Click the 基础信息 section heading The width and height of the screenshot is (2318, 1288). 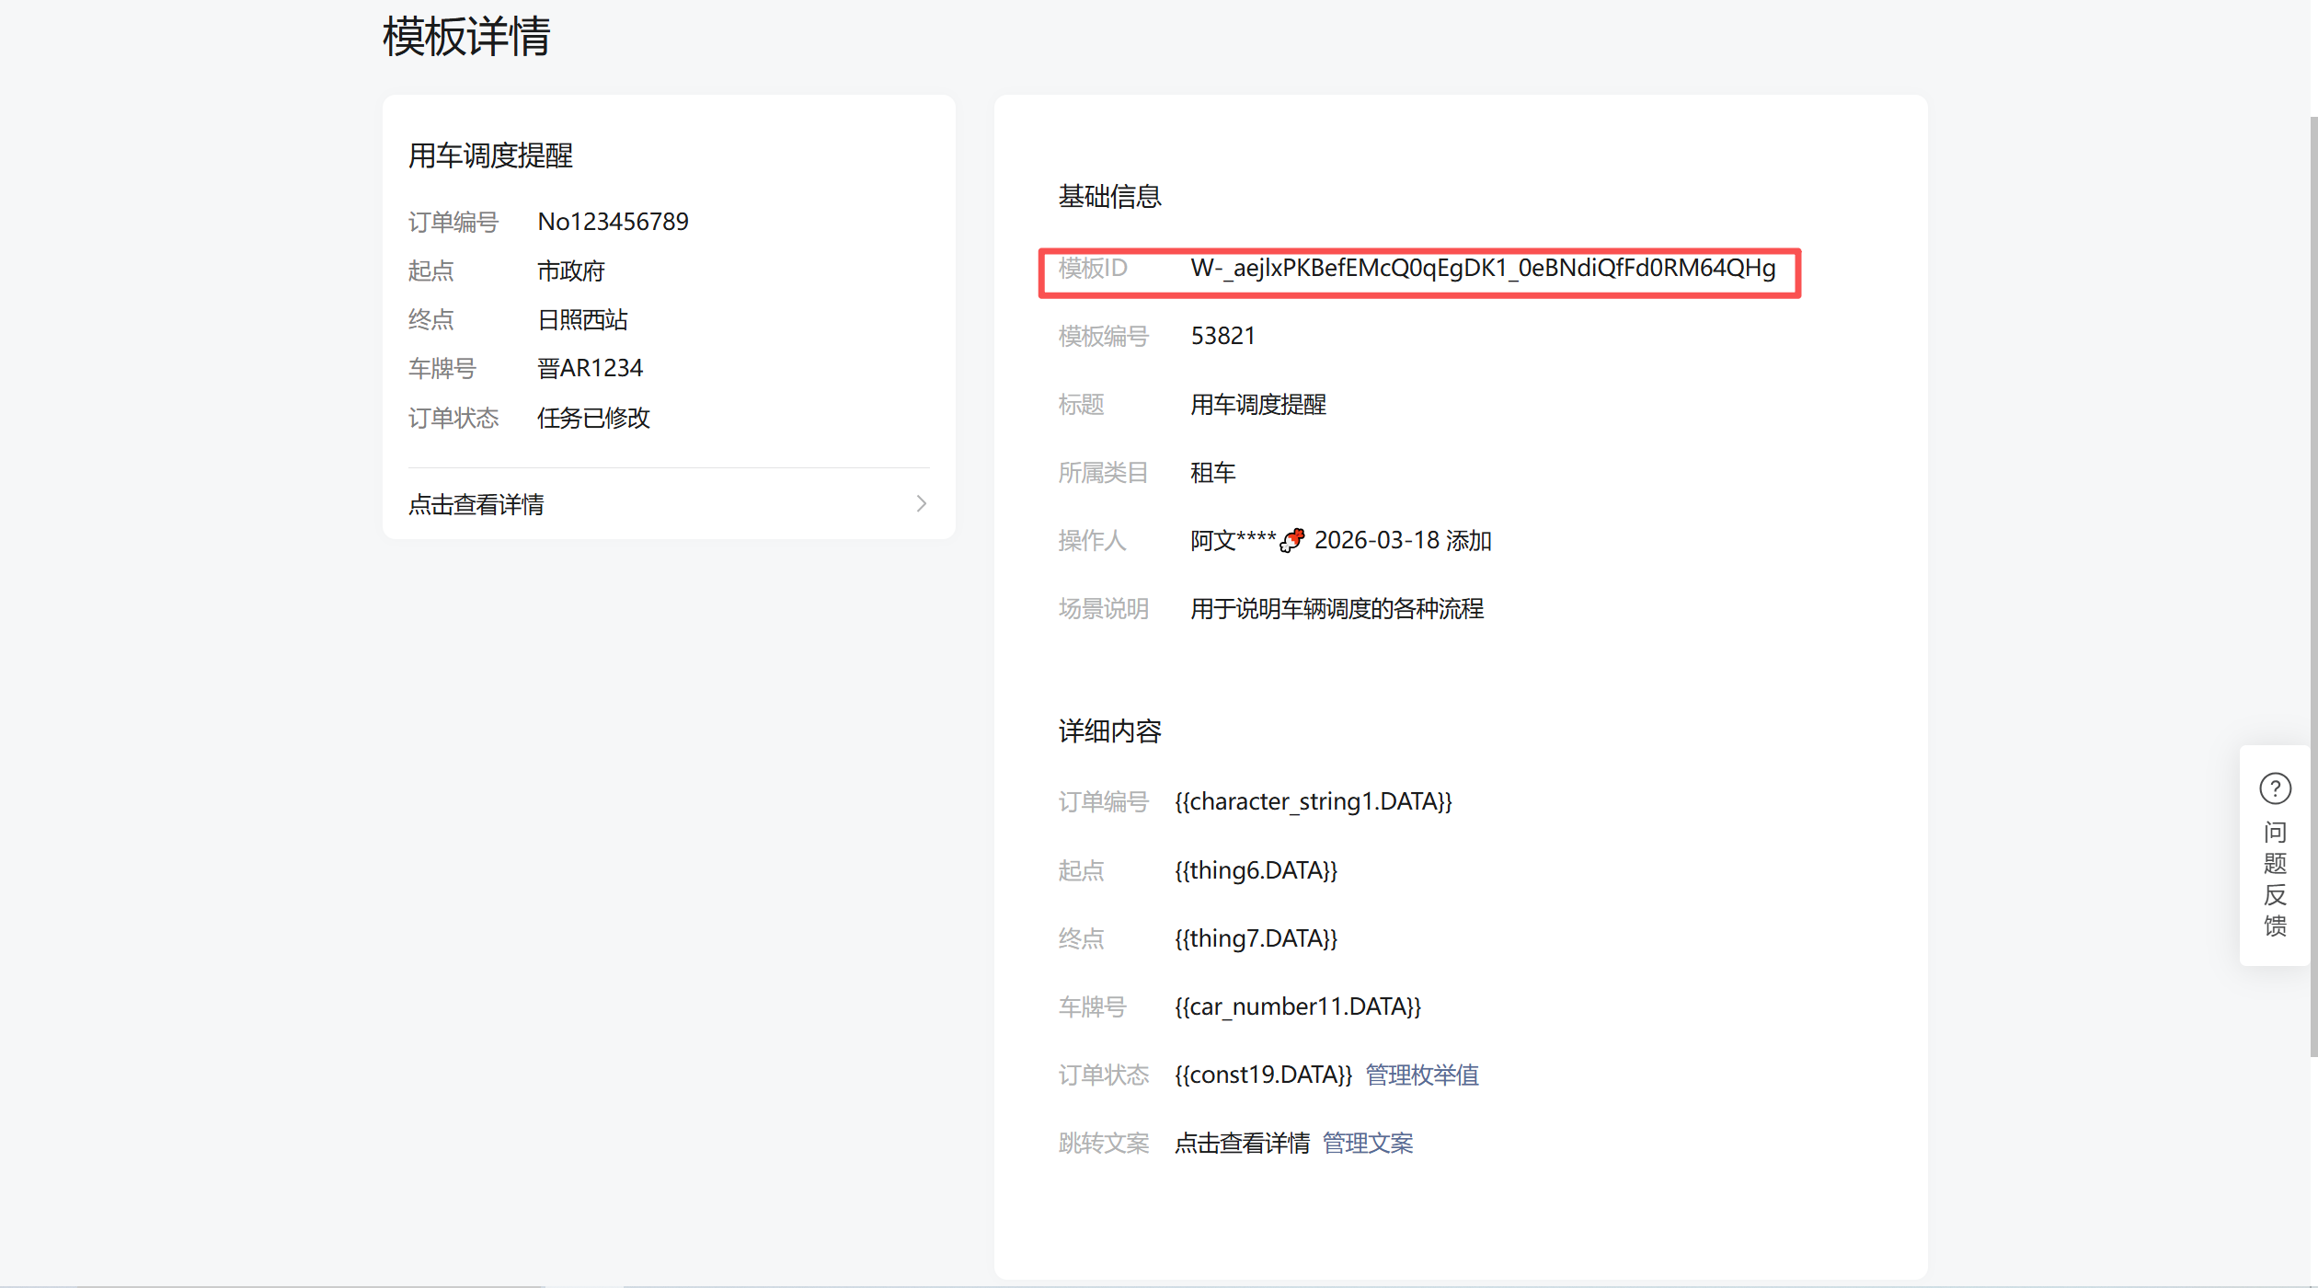(1109, 196)
